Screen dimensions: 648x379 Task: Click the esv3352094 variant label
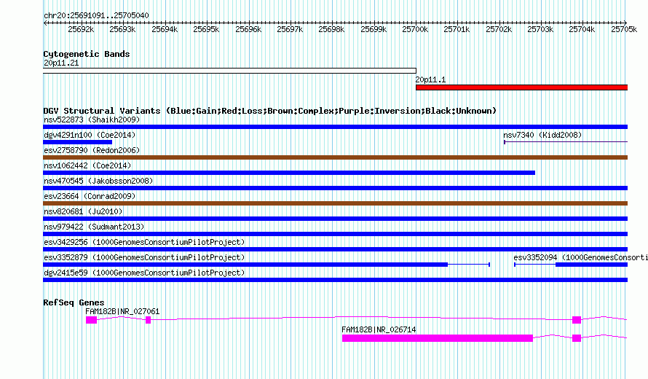tap(580, 258)
